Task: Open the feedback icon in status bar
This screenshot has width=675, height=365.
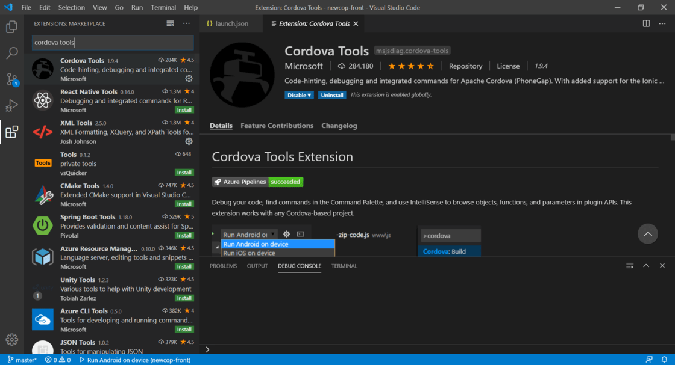Action: click(x=649, y=360)
